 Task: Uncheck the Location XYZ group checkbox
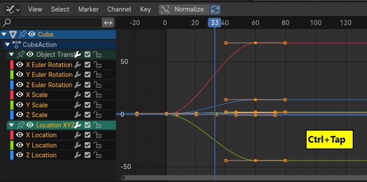tap(87, 125)
